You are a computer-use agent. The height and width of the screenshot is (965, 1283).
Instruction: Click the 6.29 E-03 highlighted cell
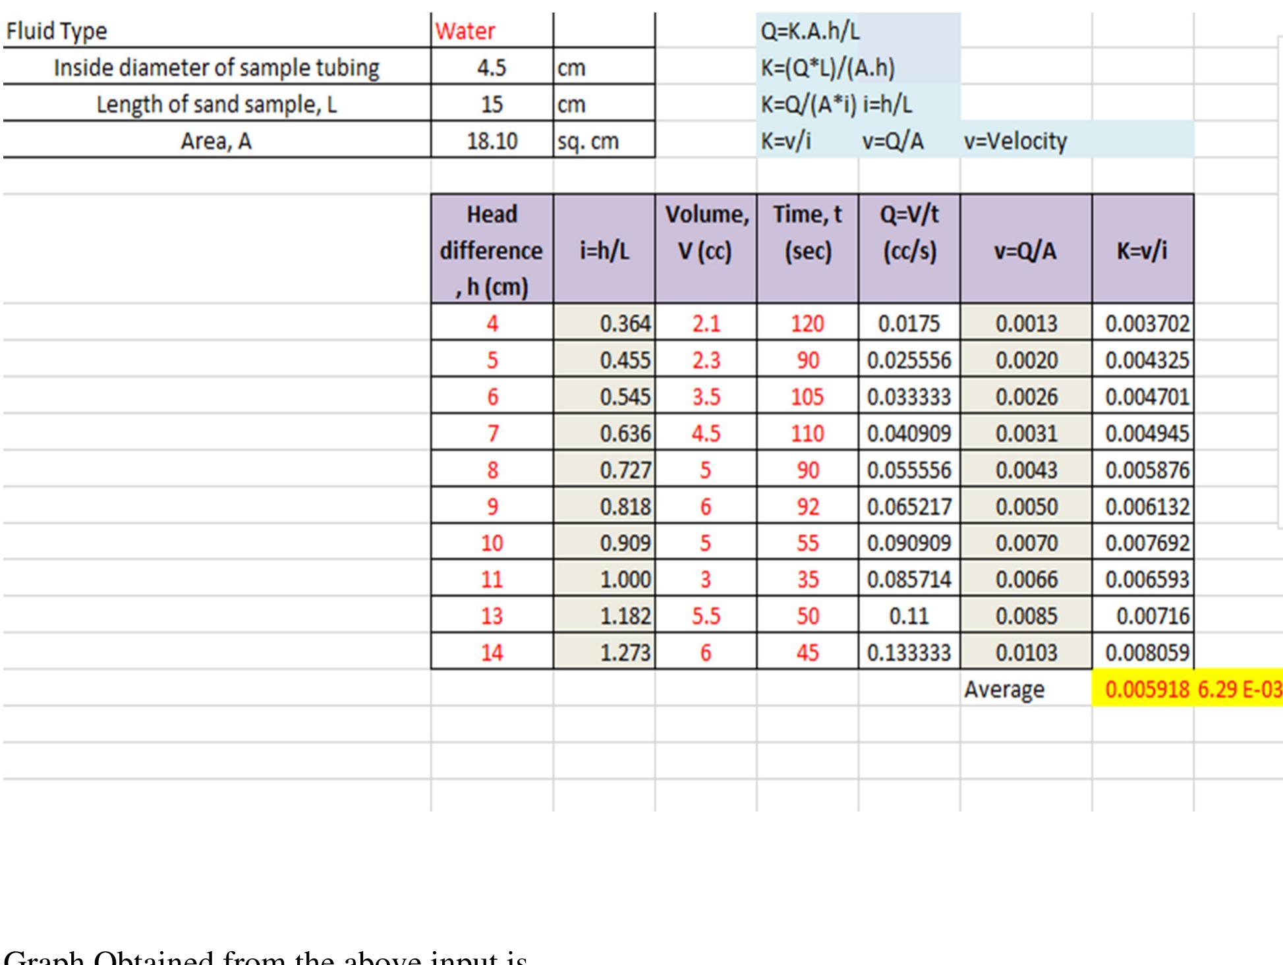pyautogui.click(x=1239, y=690)
